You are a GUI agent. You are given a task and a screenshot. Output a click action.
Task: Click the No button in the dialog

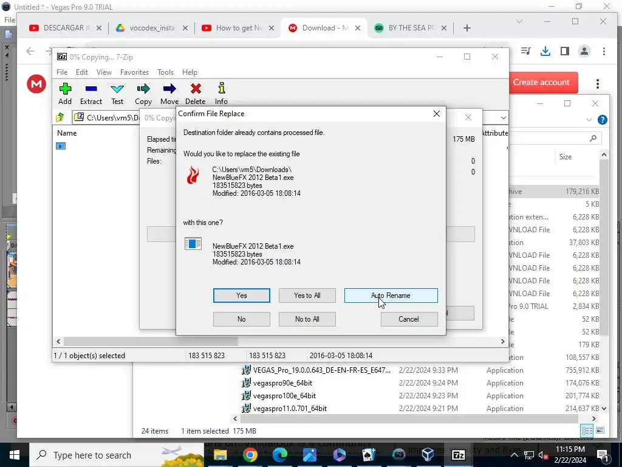[242, 319]
